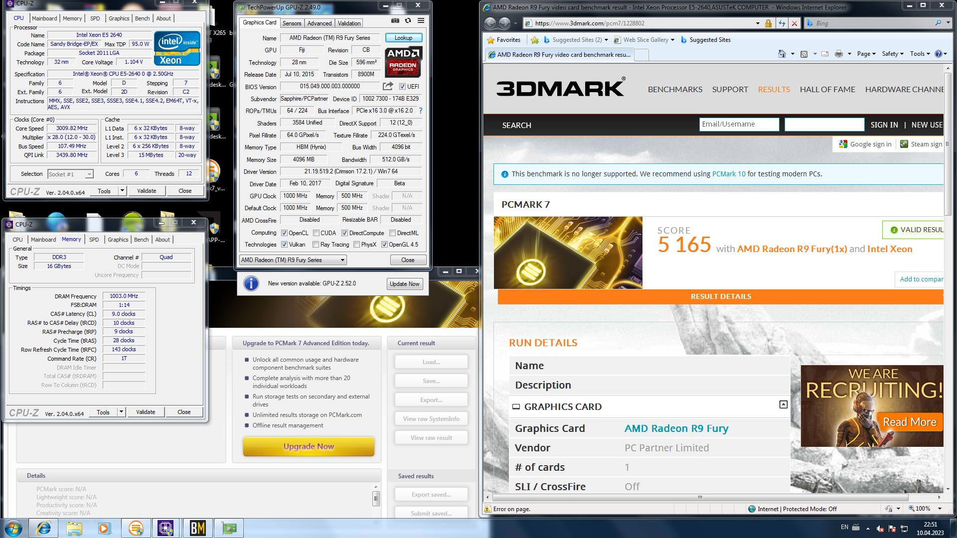Open Windows Media Player on taskbar
This screenshot has width=957, height=538.
pos(104,528)
